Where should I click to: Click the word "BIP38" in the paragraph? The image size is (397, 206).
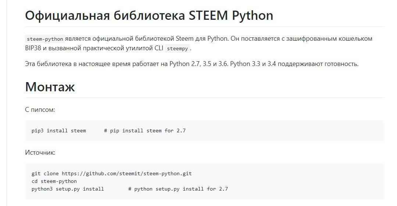[x=33, y=48]
